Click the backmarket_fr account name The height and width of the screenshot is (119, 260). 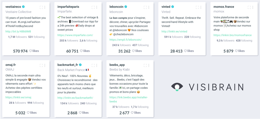tap(68, 65)
